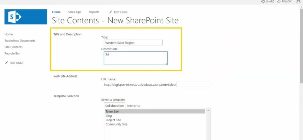Click the SHARE icon at top right

(263, 2)
